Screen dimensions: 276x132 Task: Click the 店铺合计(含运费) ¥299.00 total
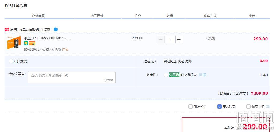pyautogui.click(x=243, y=93)
